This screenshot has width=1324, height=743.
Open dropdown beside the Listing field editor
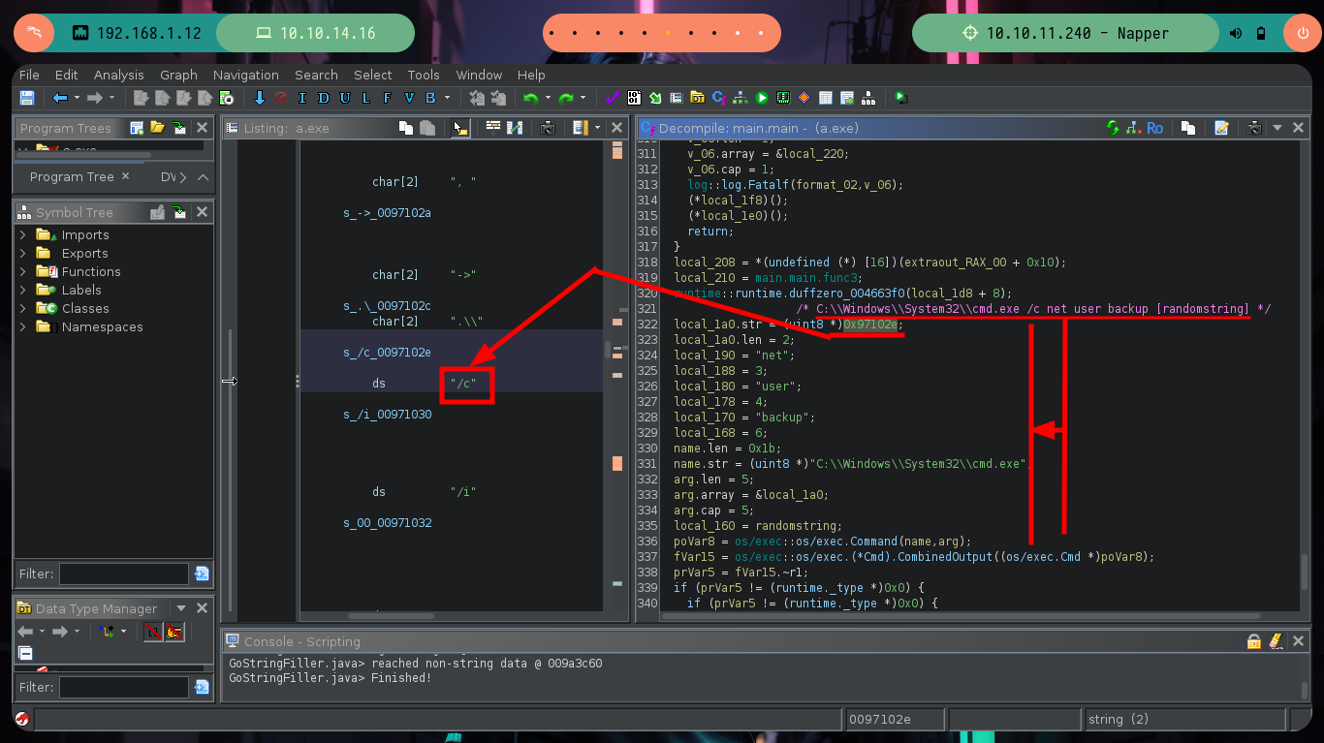[x=597, y=127]
